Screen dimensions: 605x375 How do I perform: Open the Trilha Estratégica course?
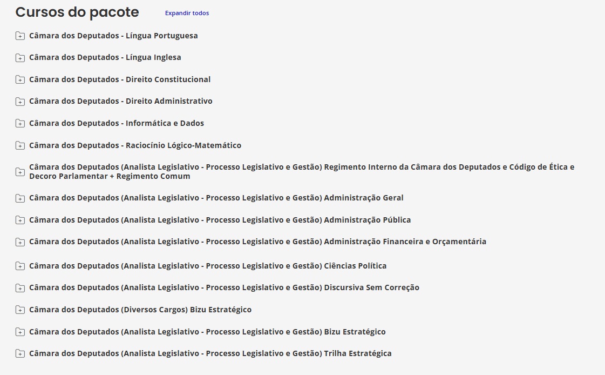pyautogui.click(x=210, y=353)
